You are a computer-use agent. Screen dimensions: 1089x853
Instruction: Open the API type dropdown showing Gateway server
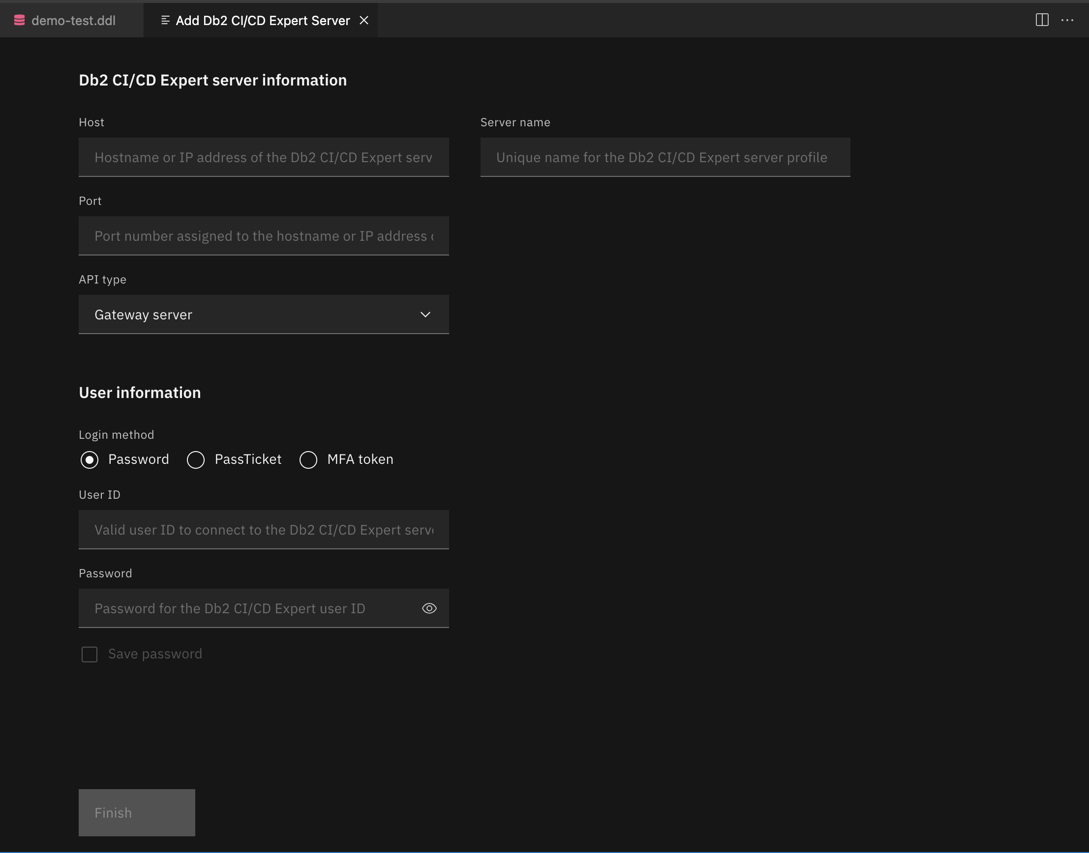pos(264,314)
